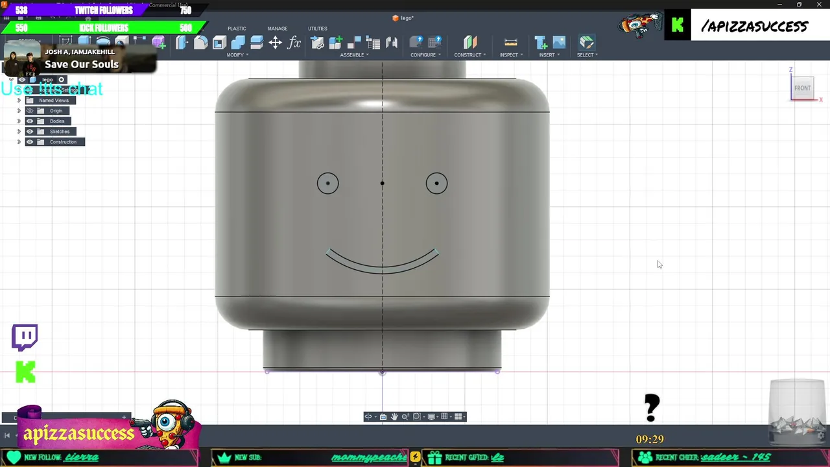The image size is (830, 467).
Task: Hide the Bodies folder
Action: pos(30,121)
